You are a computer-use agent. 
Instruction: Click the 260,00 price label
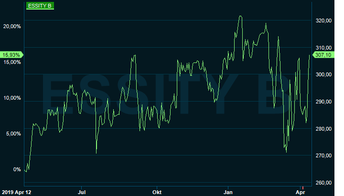click(x=323, y=183)
